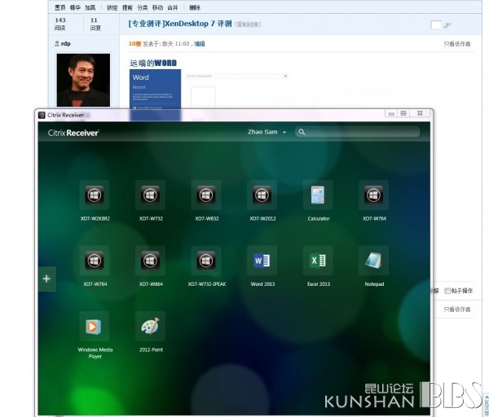Screen dimensions: 489x417
Task: Start the XD7-W732-IPEAK desktop icon
Action: [206, 261]
